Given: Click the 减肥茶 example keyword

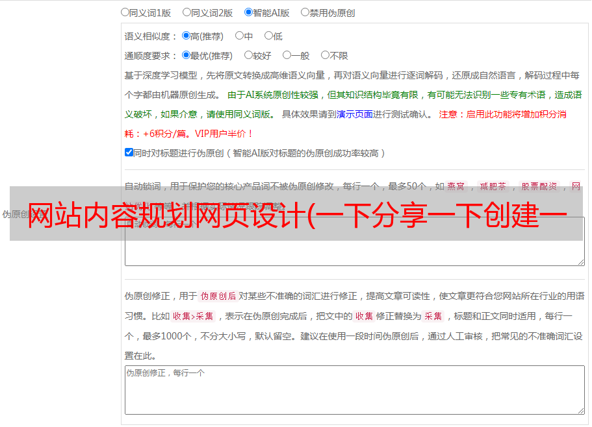Looking at the screenshot, I should tap(493, 186).
